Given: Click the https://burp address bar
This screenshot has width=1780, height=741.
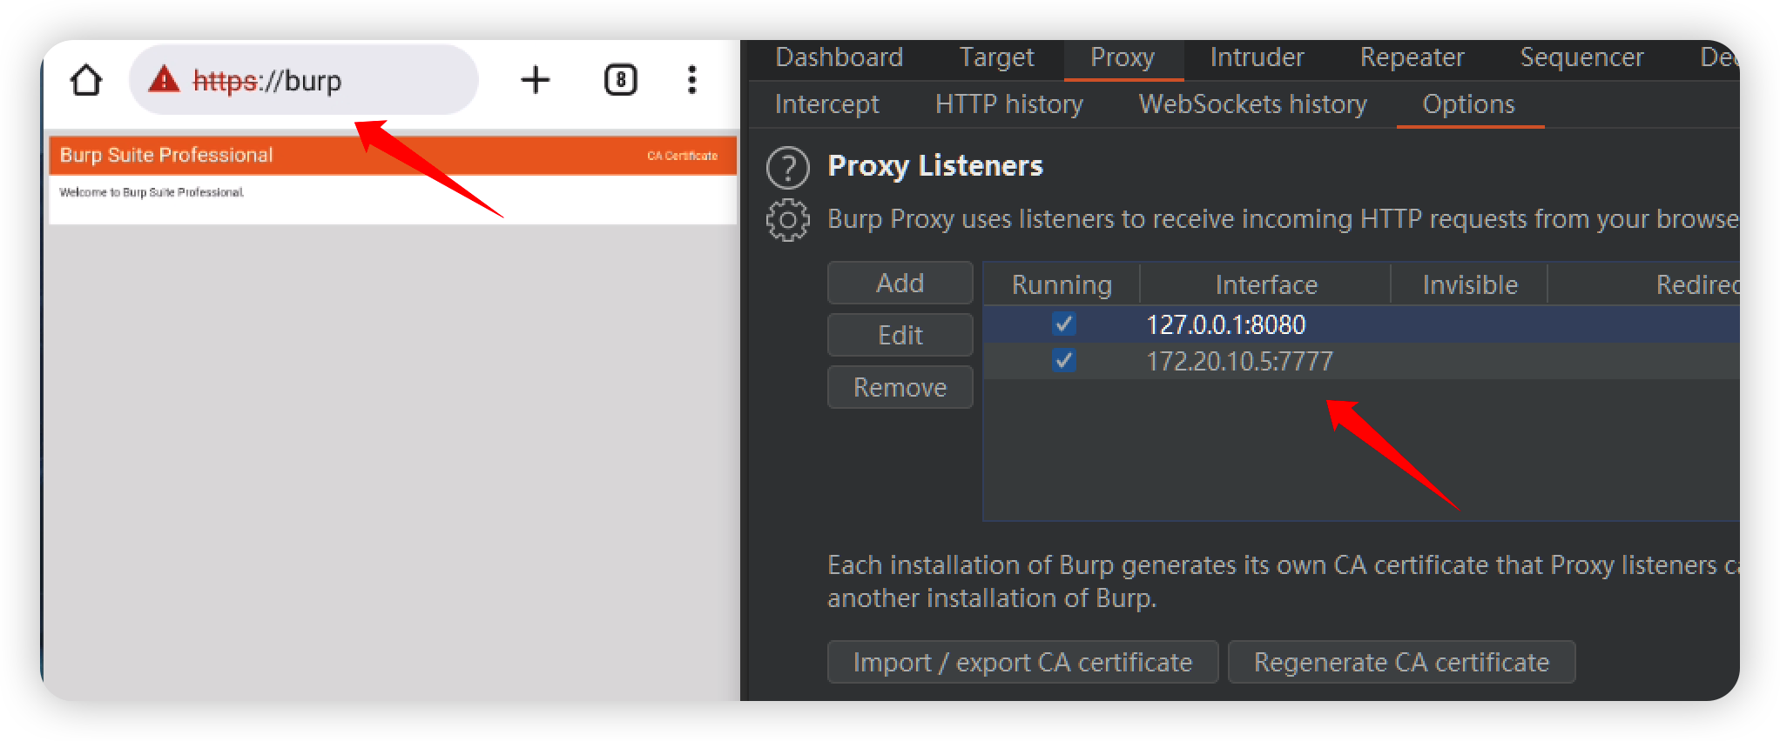Looking at the screenshot, I should 304,80.
